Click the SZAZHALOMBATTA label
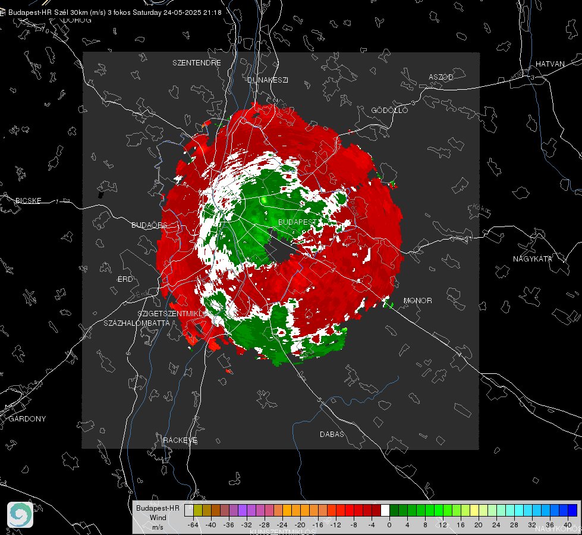The width and height of the screenshot is (582, 535). pos(137,323)
